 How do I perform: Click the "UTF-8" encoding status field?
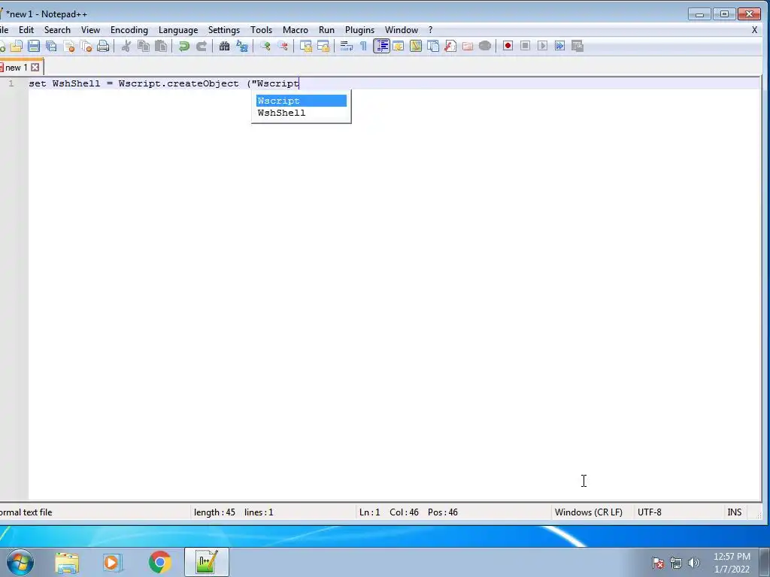coord(649,512)
